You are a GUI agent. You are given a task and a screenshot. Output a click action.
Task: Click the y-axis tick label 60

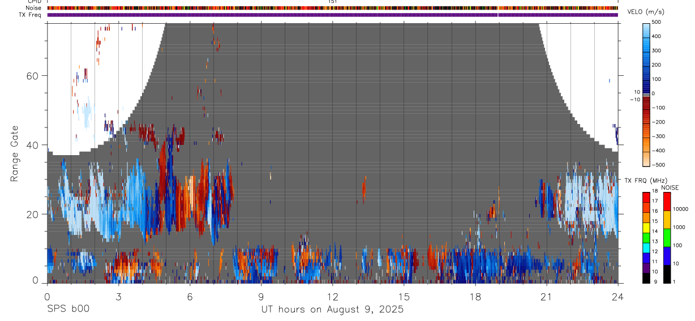33,76
